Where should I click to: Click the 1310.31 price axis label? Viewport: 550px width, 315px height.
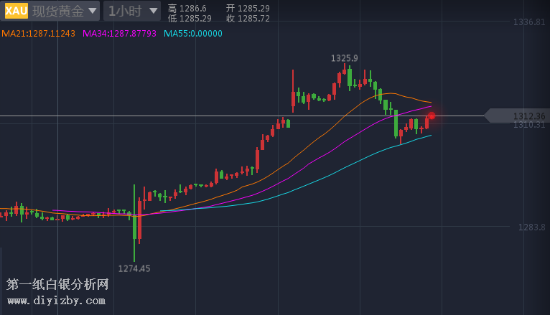(529, 125)
